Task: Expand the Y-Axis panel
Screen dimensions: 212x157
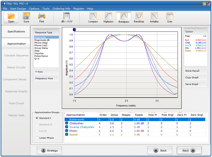Action: [46, 72]
